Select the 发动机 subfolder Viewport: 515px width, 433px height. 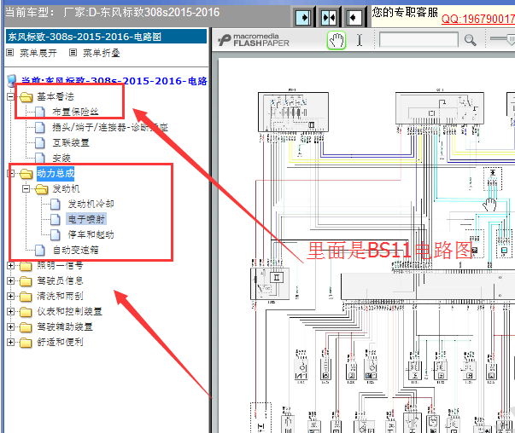(x=66, y=189)
